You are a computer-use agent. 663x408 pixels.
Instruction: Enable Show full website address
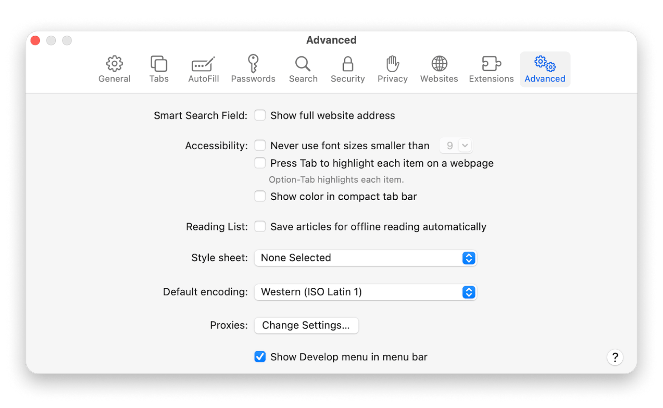[x=260, y=115]
